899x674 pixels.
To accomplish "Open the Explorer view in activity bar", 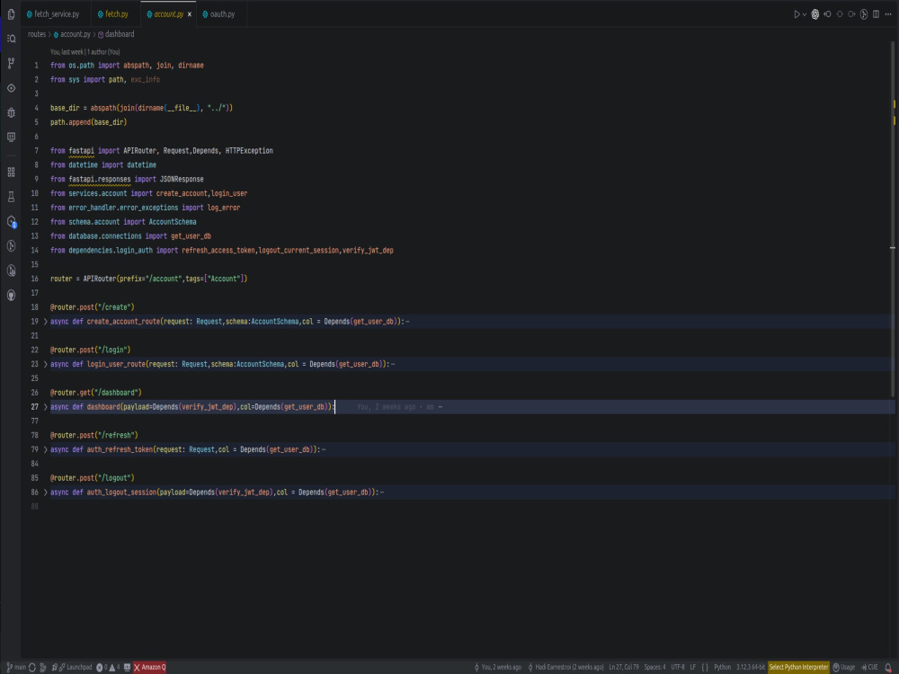I will coord(11,13).
